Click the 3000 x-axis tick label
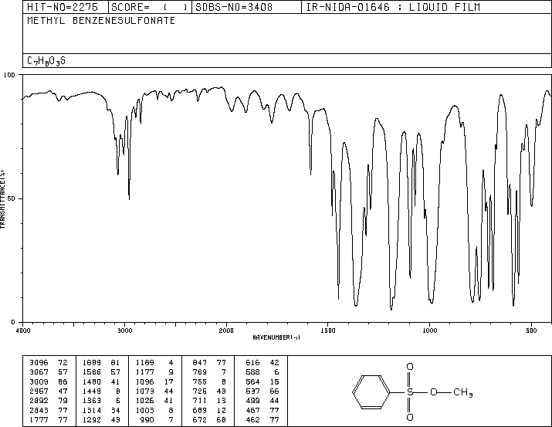 [124, 330]
